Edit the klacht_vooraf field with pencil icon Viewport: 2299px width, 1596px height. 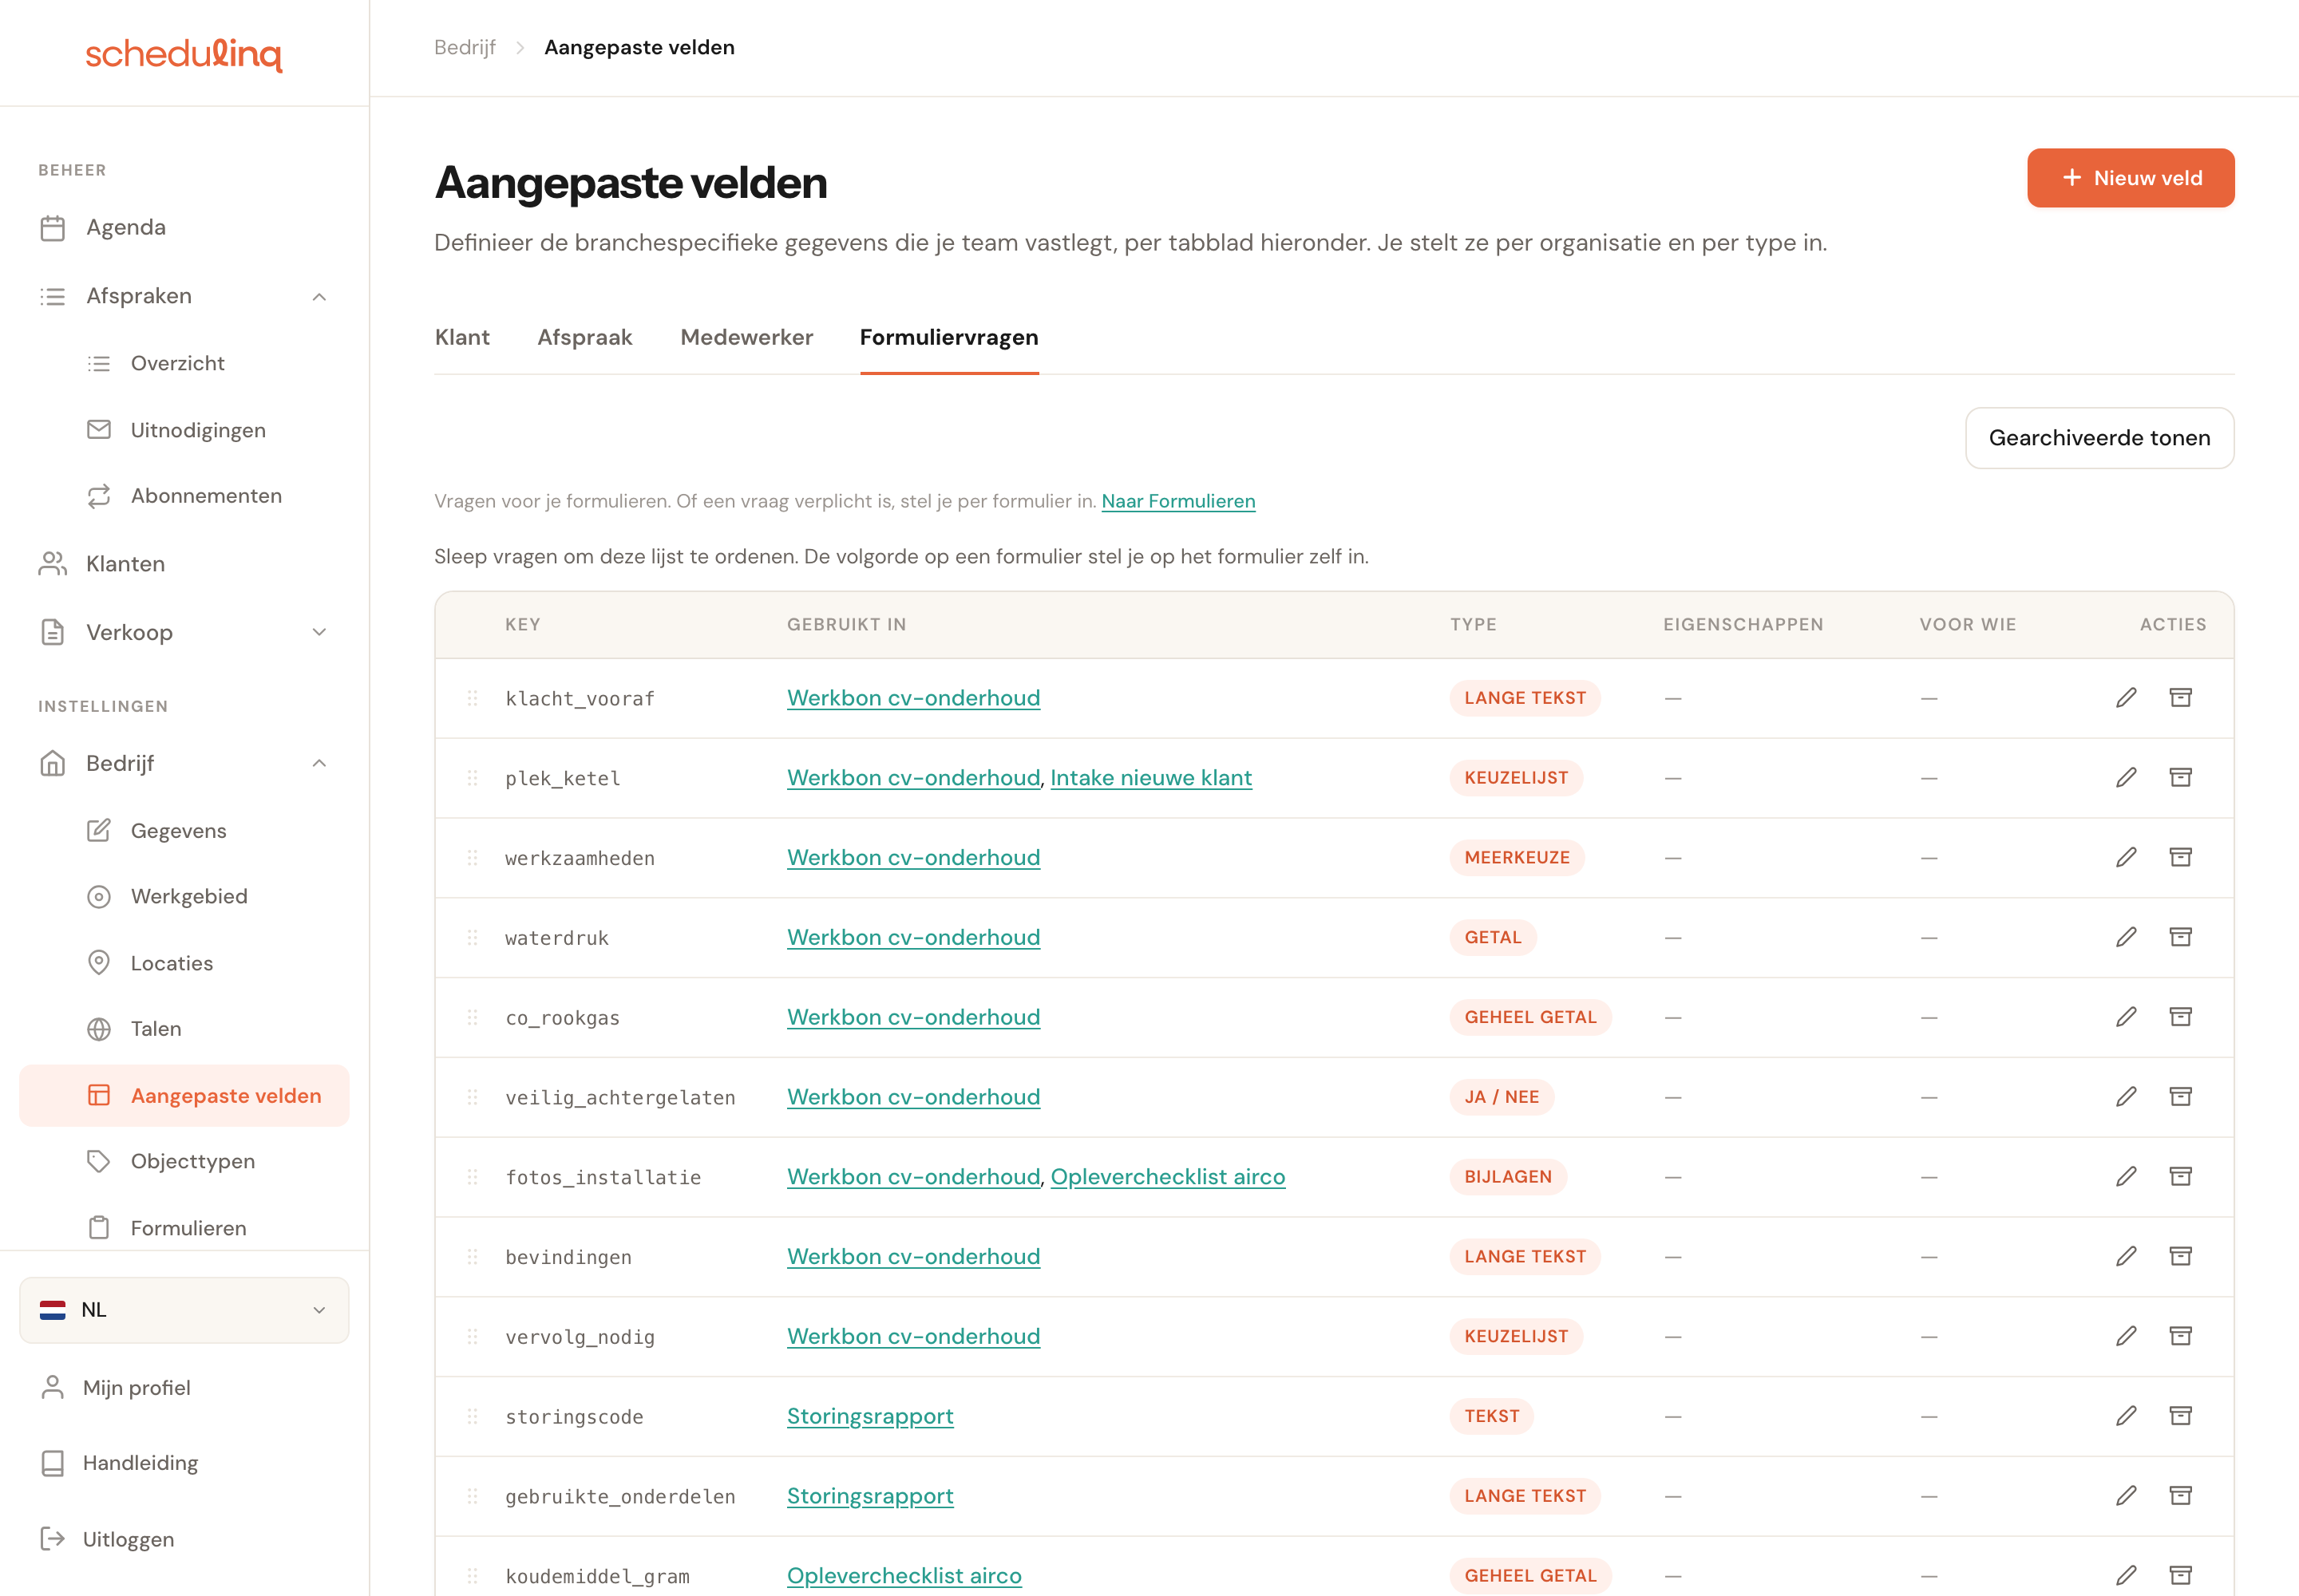[x=2126, y=698]
